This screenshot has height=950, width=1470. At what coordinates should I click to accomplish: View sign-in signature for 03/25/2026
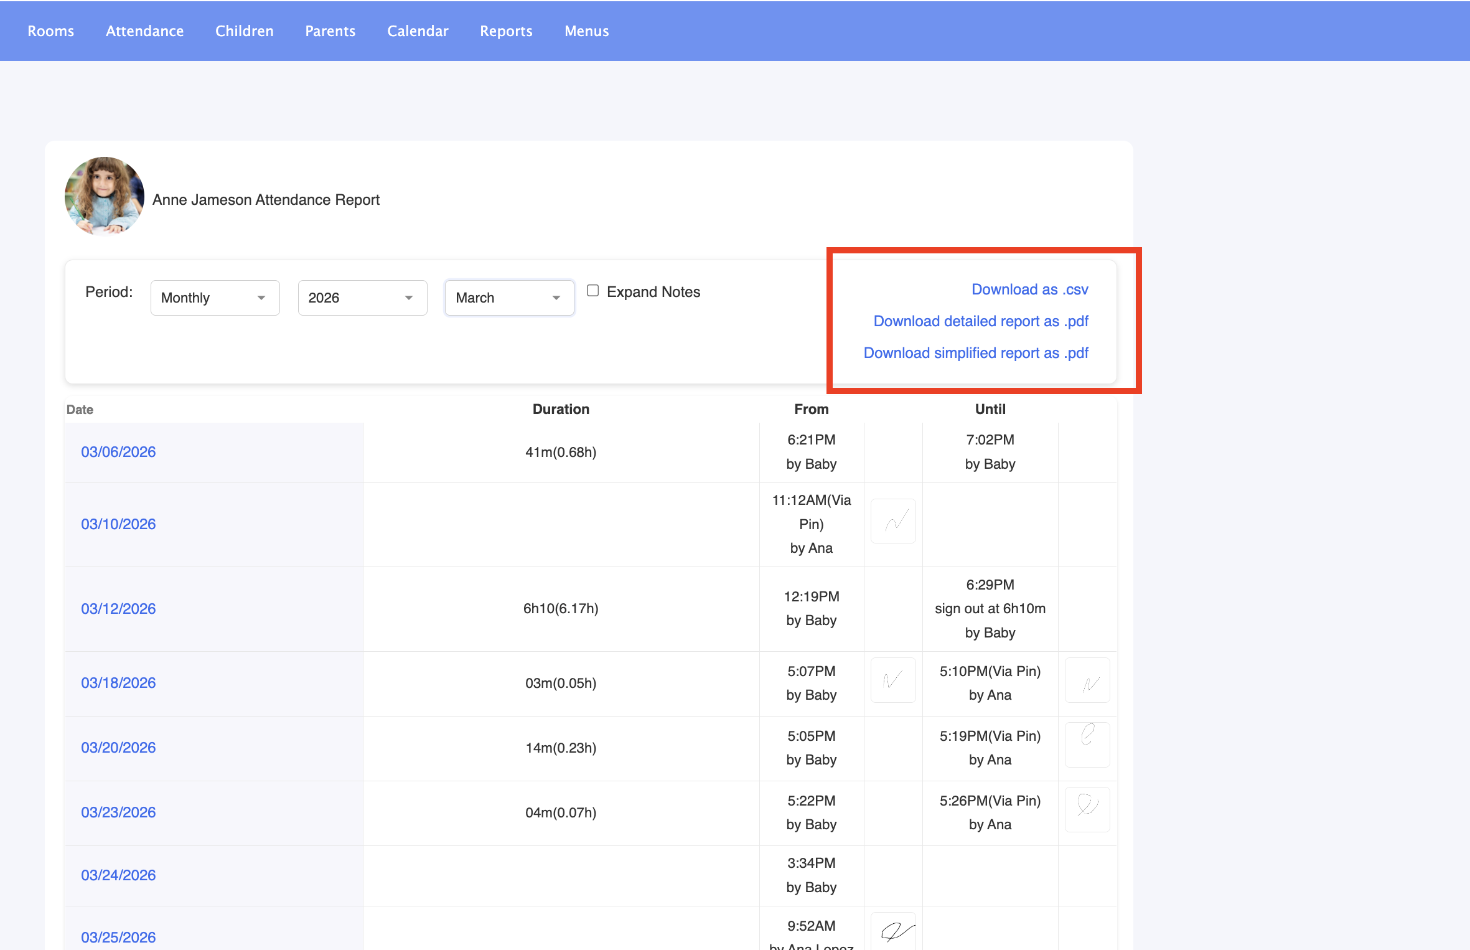[x=892, y=931]
